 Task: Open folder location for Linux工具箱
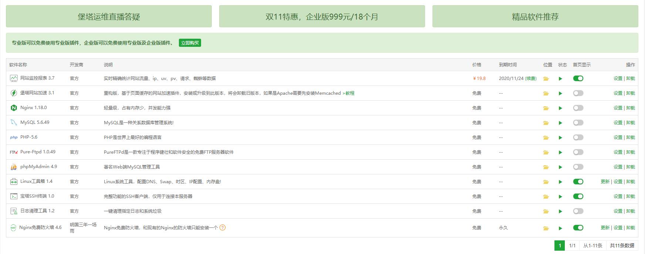tap(546, 182)
